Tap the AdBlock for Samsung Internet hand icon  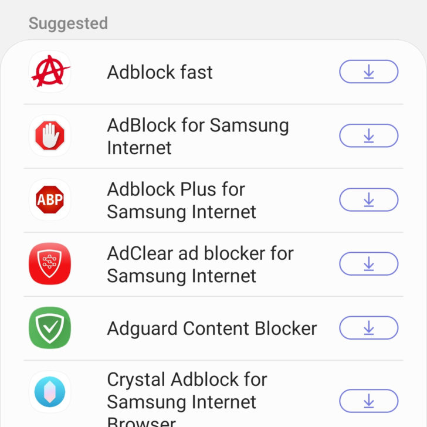[50, 136]
